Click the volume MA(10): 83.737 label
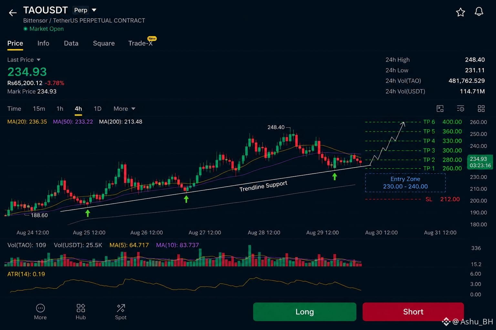This screenshot has width=496, height=330. pos(178,245)
